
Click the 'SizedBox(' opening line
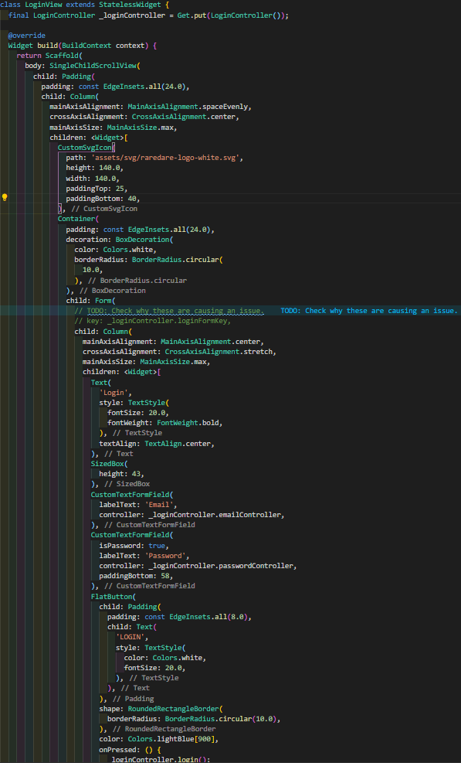point(109,464)
